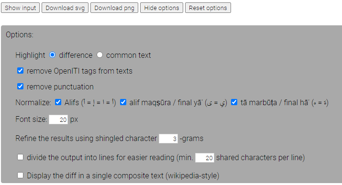Toggle alif maqṣūra / final yā' checkbox
342x185 pixels.
pos(123,102)
